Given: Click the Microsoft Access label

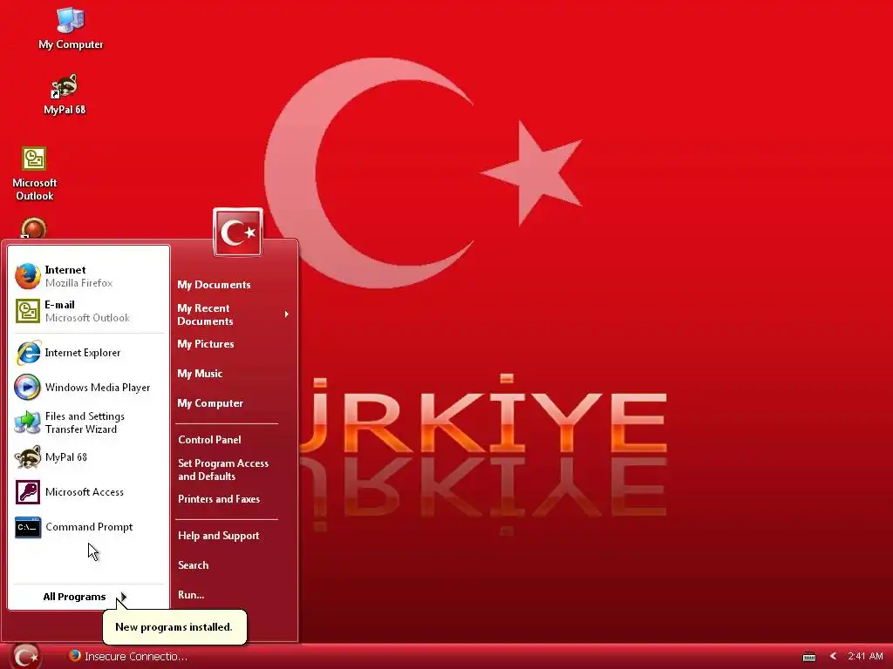Looking at the screenshot, I should (85, 492).
